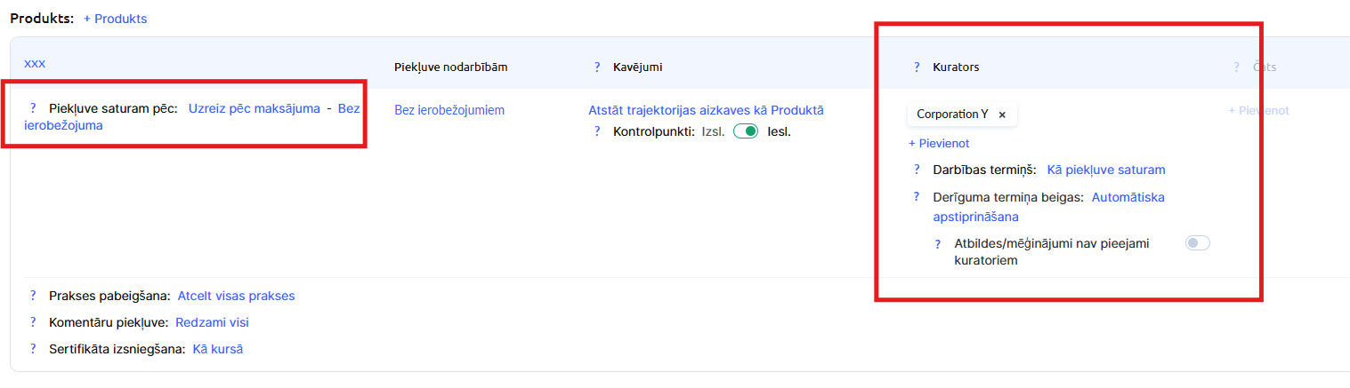Click help icon for Komentāru piekļuve
The image size is (1350, 388).
33,322
